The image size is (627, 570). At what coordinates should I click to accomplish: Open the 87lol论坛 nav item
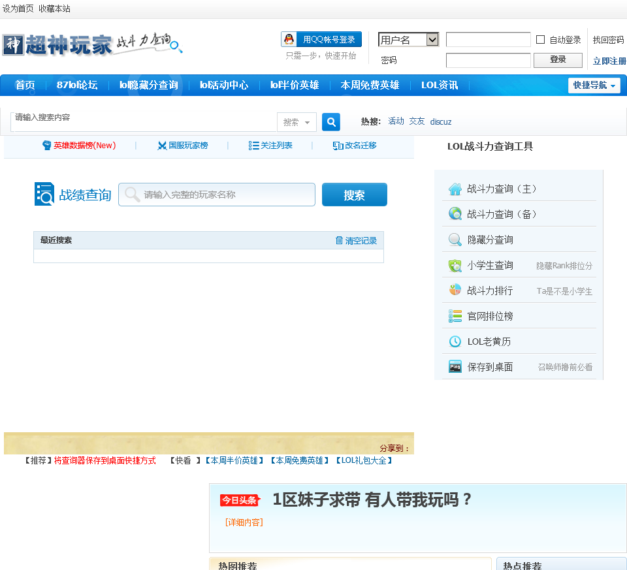77,85
